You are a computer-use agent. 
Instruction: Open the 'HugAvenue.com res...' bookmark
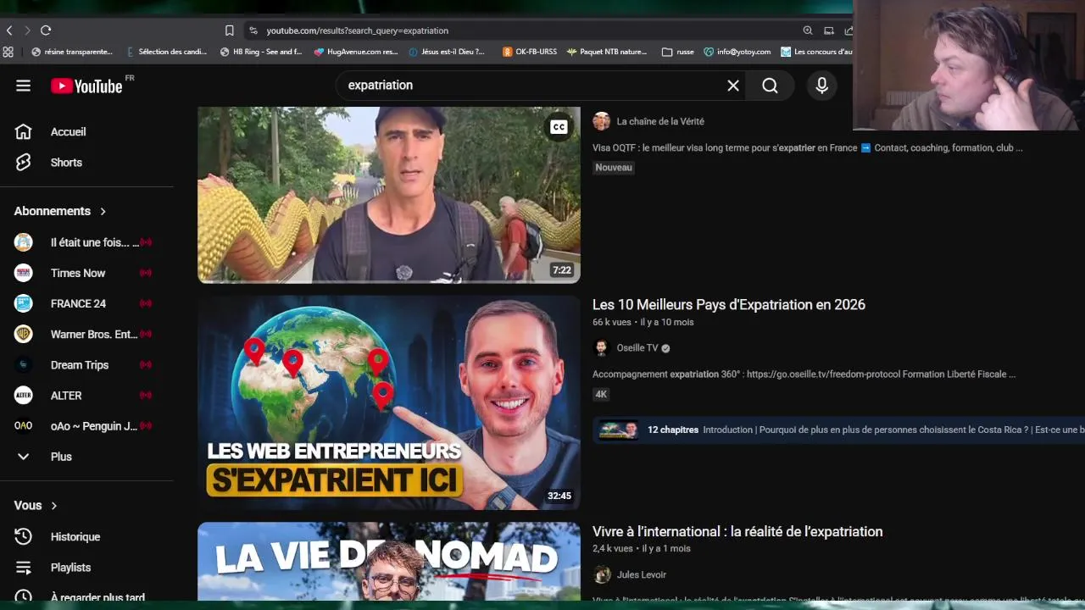click(356, 52)
